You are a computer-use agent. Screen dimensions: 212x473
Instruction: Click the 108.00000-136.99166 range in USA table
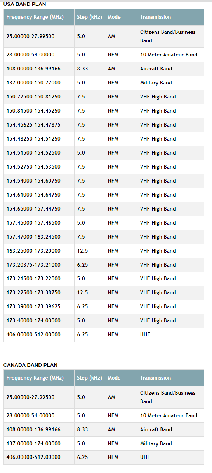click(x=39, y=69)
